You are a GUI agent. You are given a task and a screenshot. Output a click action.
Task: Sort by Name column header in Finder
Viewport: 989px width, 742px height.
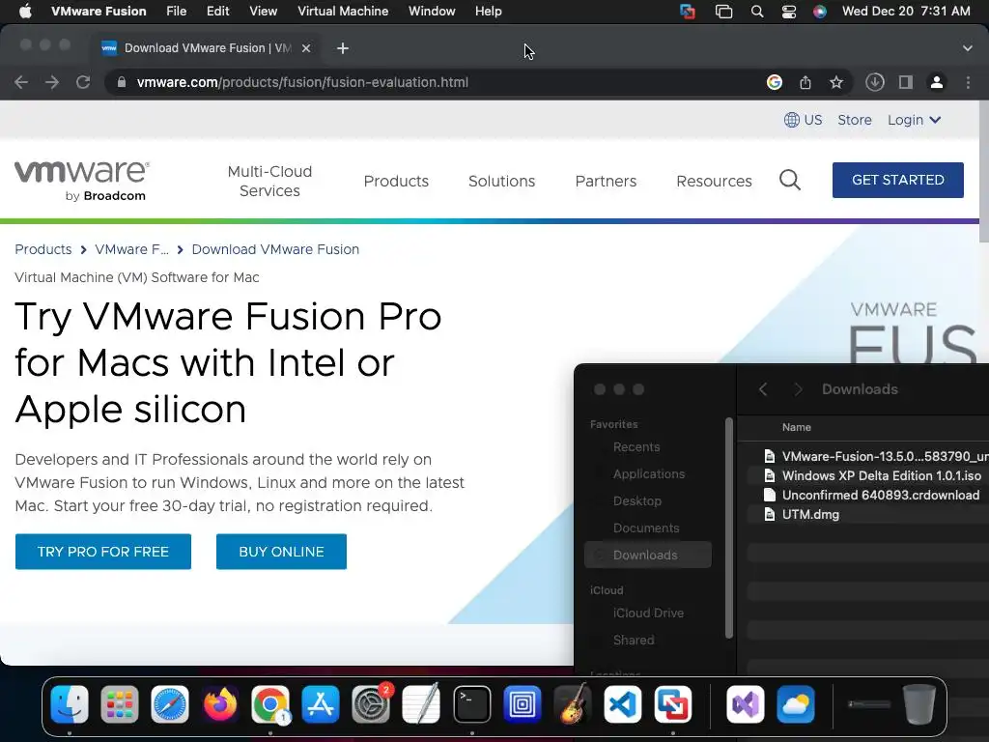[797, 427]
